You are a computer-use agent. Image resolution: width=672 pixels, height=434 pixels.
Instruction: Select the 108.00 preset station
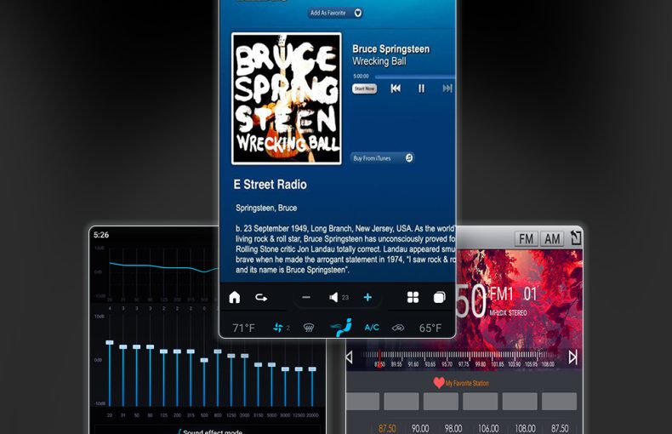(x=525, y=428)
